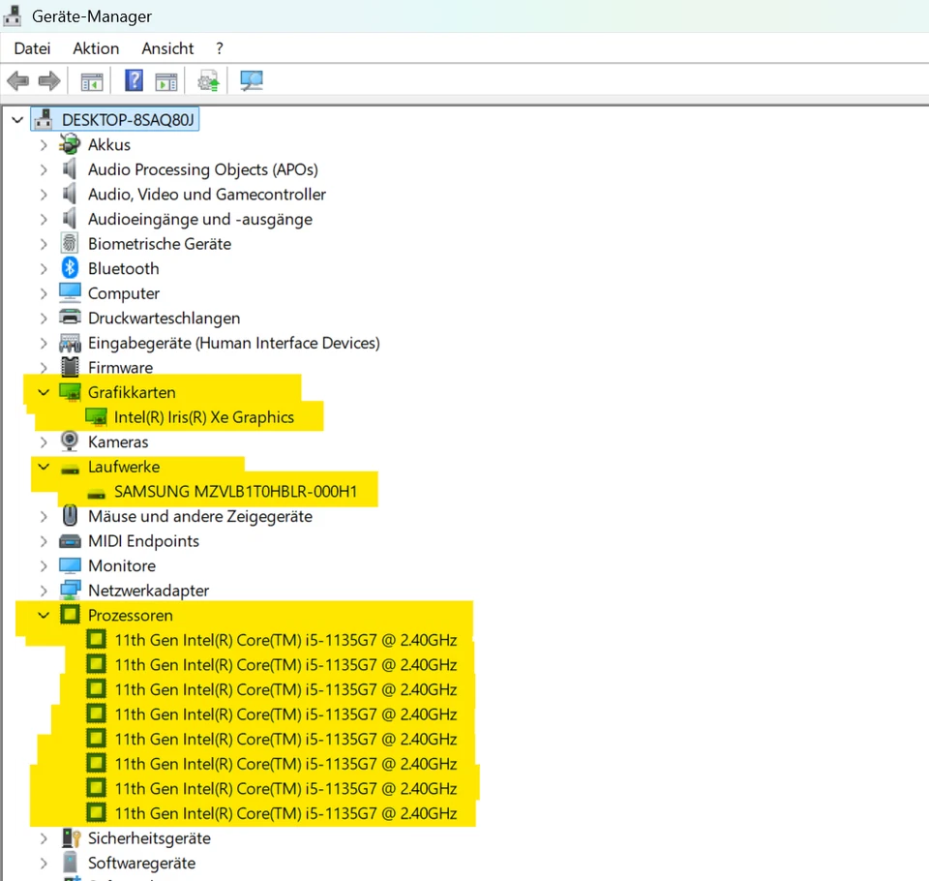
Task: Click the Netzwerkadapter icon
Action: 70,590
